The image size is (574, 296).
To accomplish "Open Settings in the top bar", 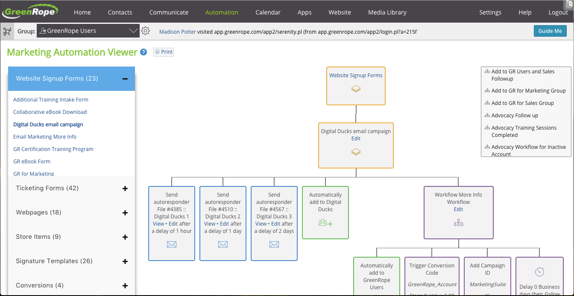I will 490,12.
